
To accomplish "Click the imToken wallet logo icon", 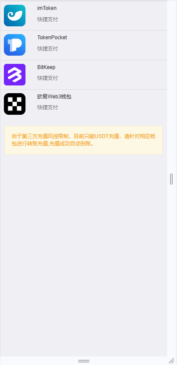I will pos(15,16).
